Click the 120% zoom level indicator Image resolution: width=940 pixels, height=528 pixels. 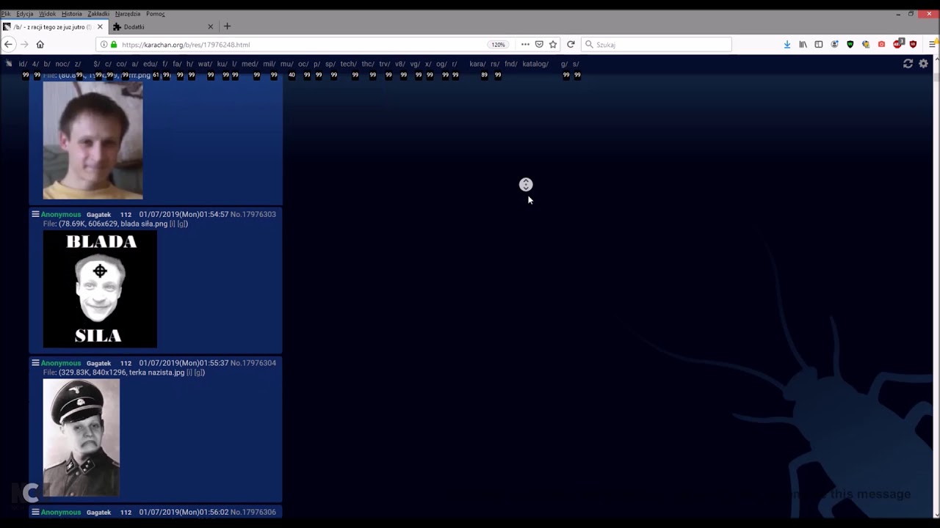point(499,45)
